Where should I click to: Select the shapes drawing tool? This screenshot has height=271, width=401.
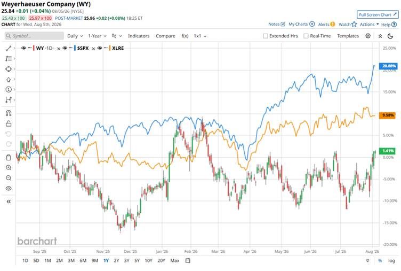point(9,69)
